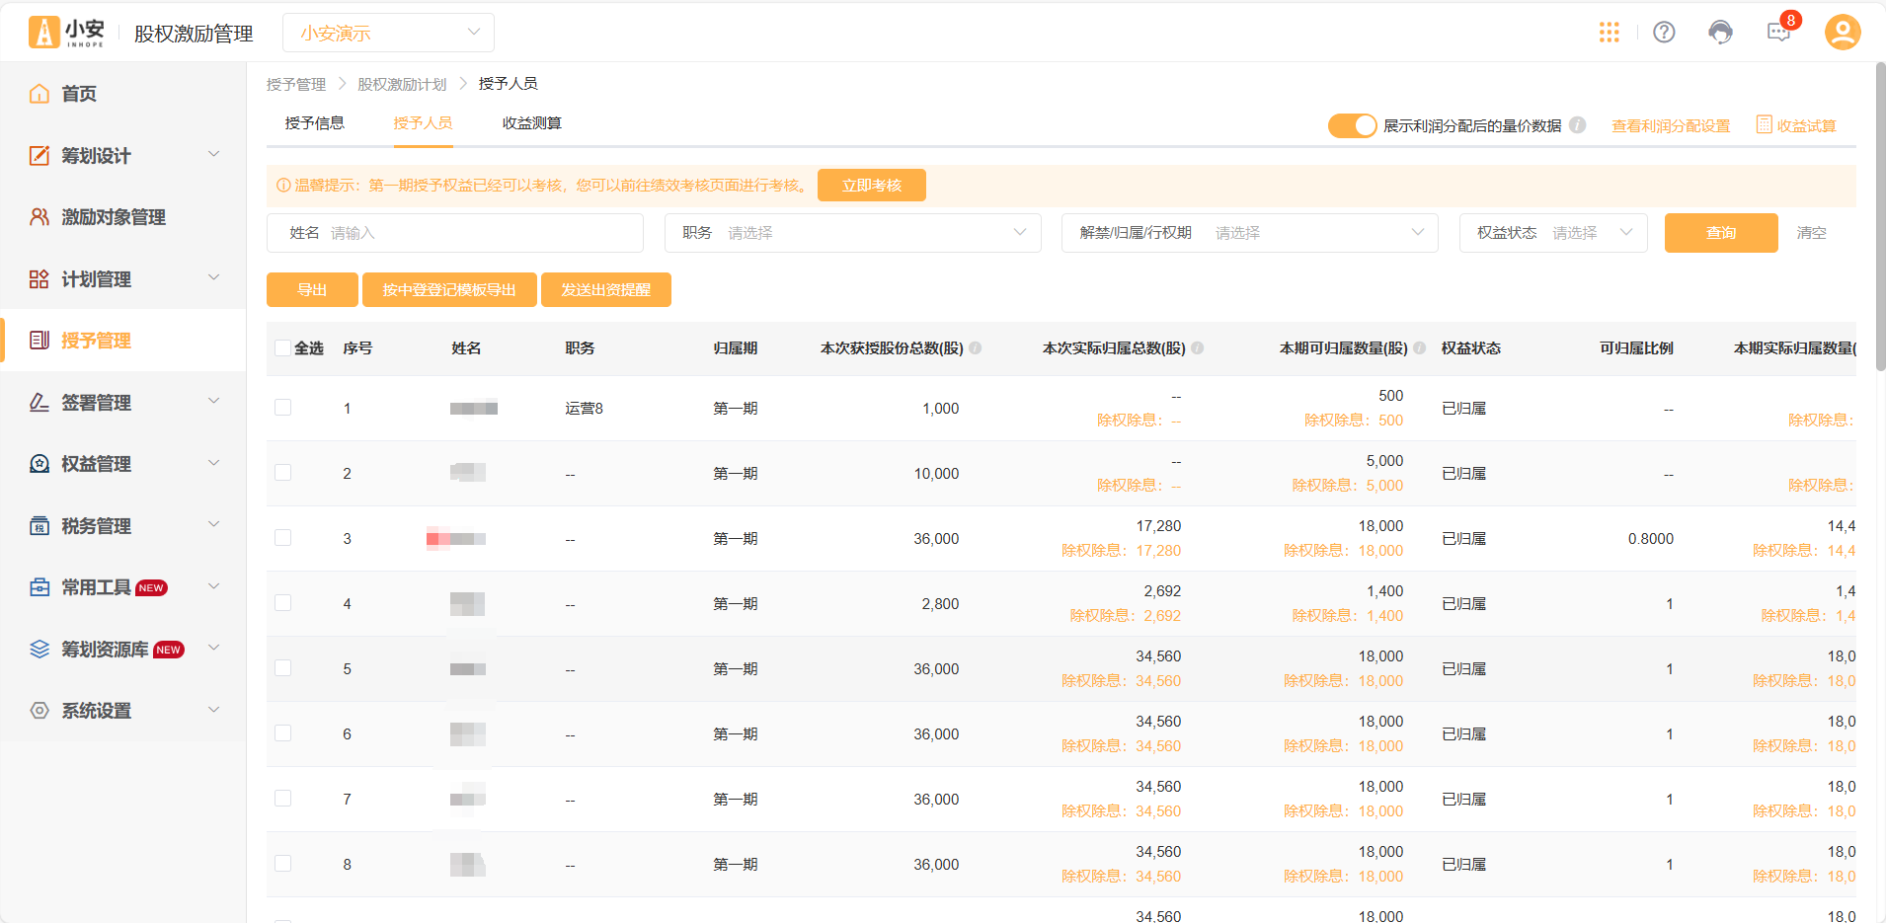Click the 常用工具 toolbox icon
The height and width of the screenshot is (923, 1886).
(x=39, y=587)
